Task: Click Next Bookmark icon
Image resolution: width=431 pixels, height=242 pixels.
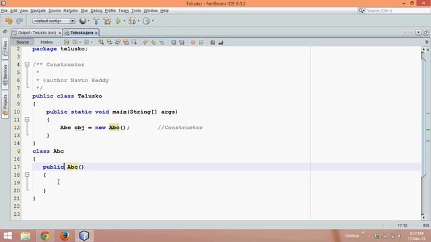Action: click(154, 42)
